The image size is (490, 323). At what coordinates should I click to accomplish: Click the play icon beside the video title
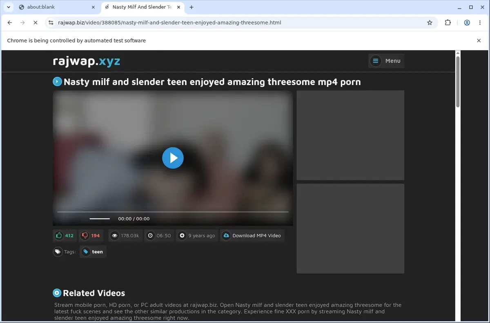click(57, 82)
